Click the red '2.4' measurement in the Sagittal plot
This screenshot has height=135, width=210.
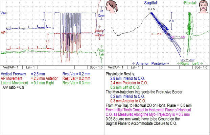pos(159,34)
